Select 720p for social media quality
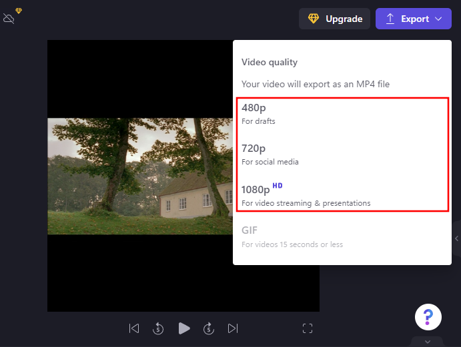Image resolution: width=461 pixels, height=347 pixels. tap(342, 155)
